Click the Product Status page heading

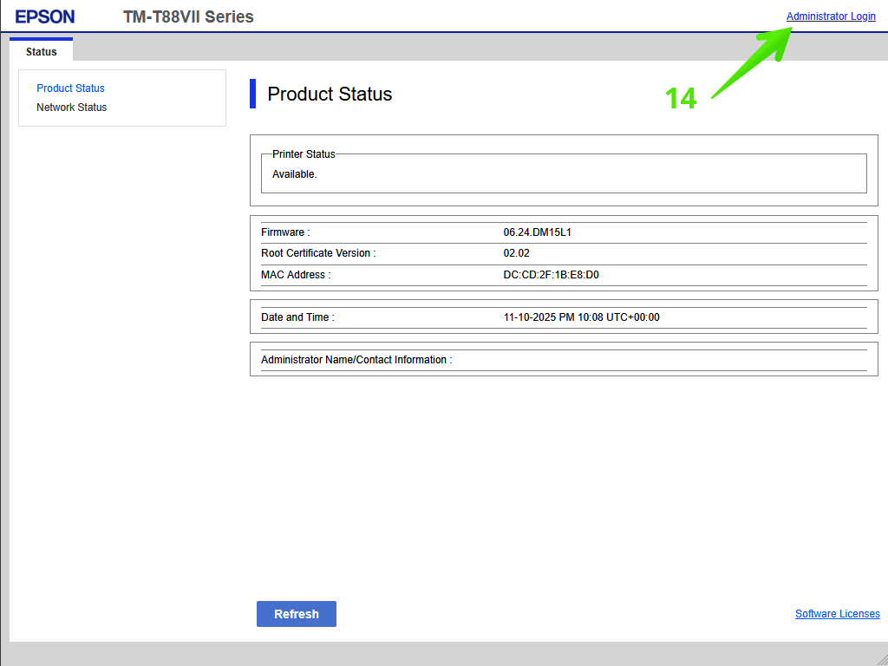(x=330, y=95)
